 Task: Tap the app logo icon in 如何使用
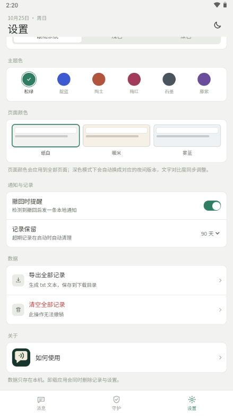[21, 357]
